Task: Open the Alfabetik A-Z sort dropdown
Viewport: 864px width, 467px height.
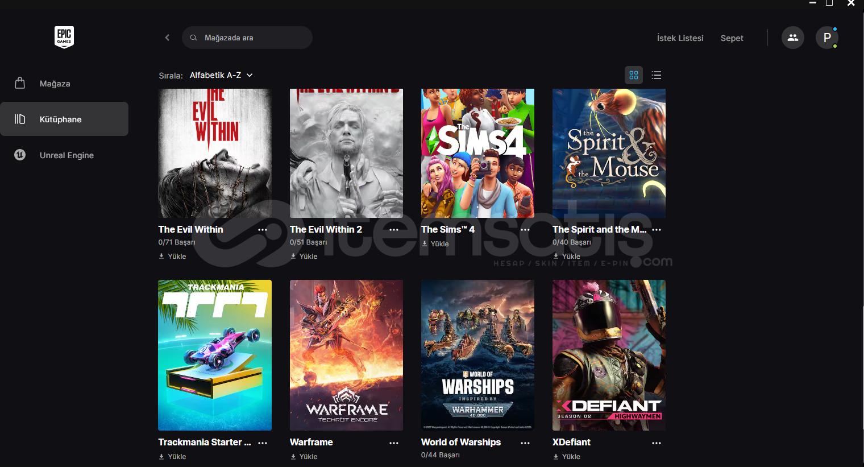Action: [221, 75]
